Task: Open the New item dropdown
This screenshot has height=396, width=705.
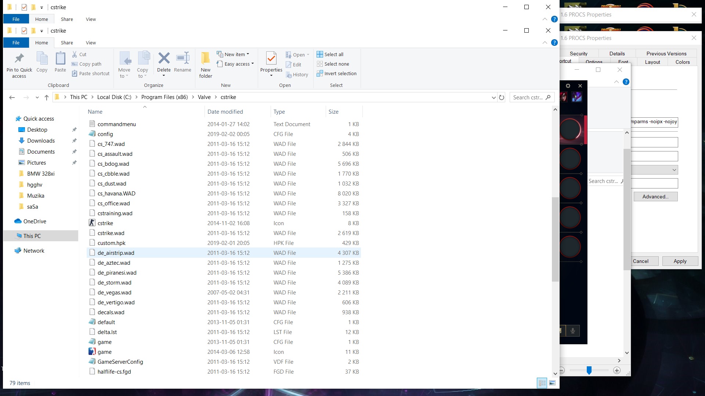Action: tap(233, 54)
